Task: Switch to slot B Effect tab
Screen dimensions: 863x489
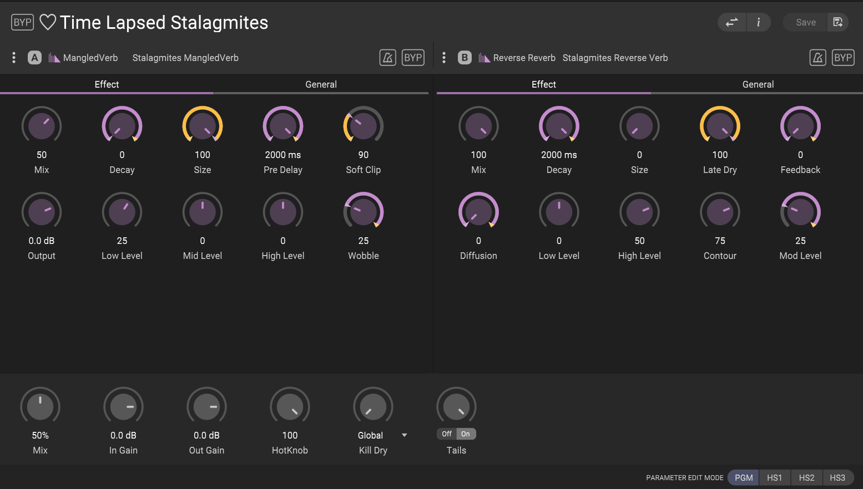Action: tap(543, 84)
